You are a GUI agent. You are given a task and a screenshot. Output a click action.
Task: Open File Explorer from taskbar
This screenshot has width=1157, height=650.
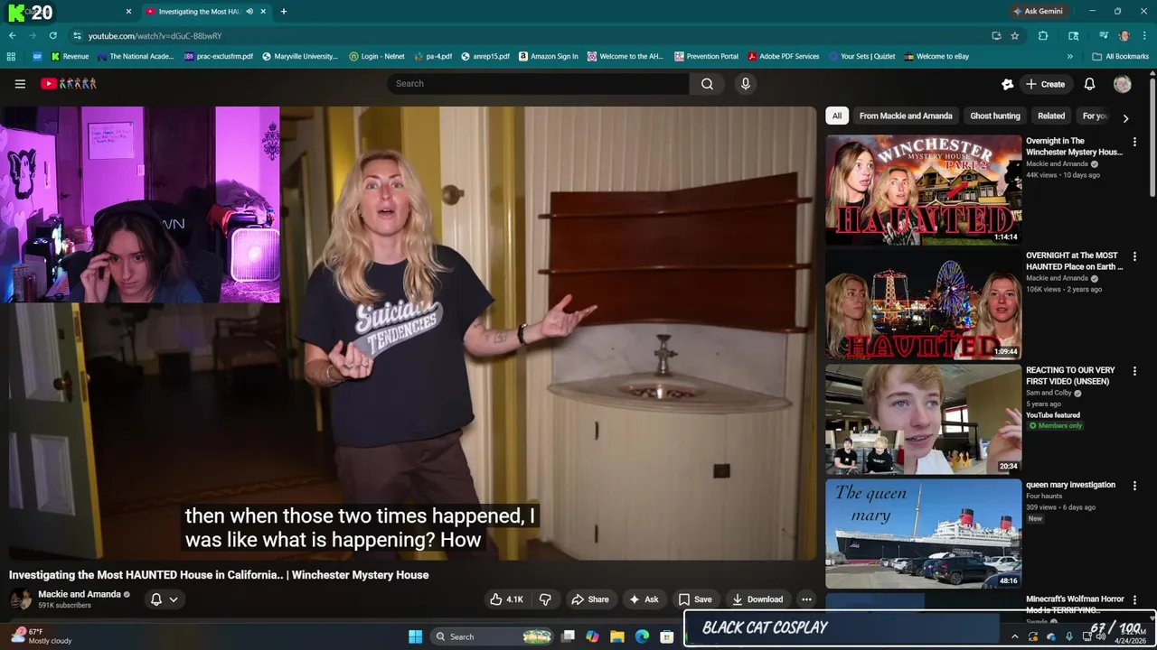(x=617, y=636)
